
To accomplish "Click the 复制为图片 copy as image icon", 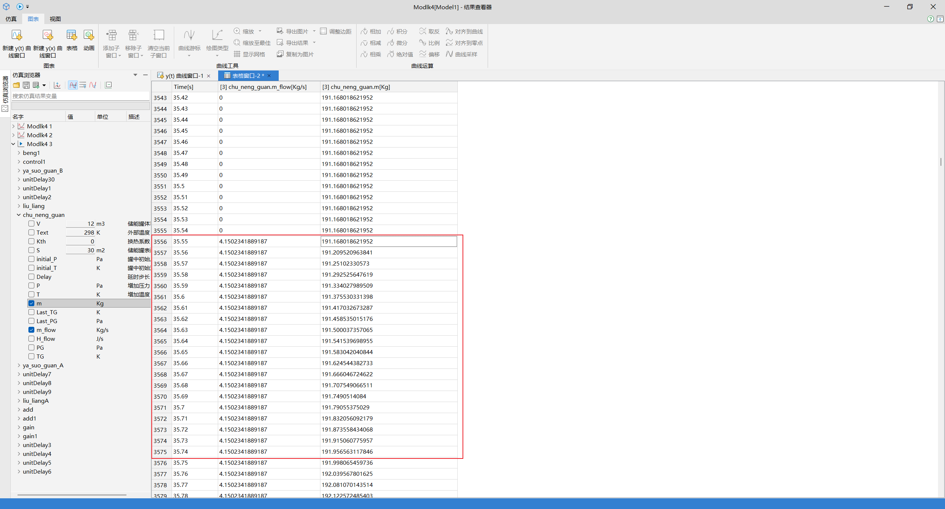I will [x=280, y=54].
